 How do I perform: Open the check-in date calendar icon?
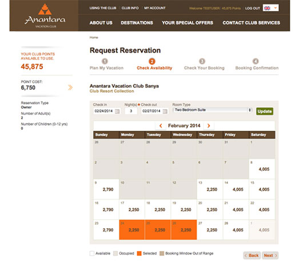click(x=117, y=111)
